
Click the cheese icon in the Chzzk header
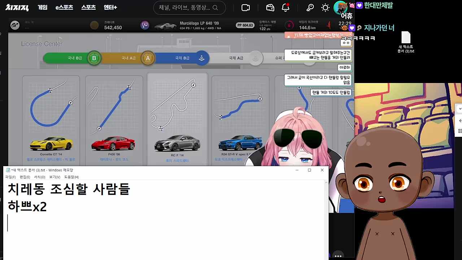(270, 7)
